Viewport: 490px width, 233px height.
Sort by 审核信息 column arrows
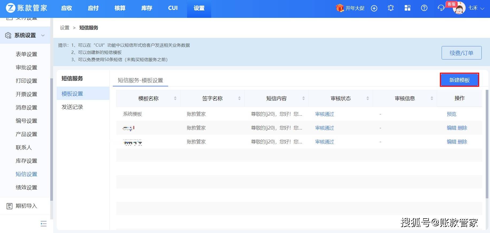coord(432,98)
